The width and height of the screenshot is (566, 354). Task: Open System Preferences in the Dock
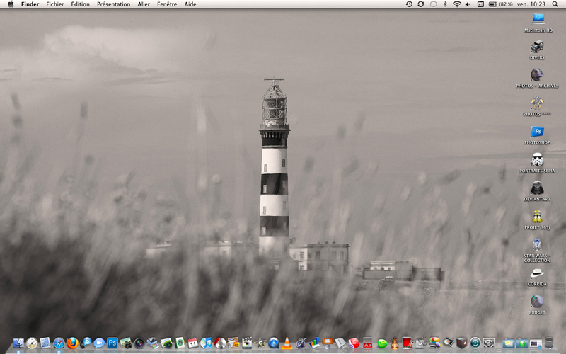pyautogui.click(x=488, y=343)
